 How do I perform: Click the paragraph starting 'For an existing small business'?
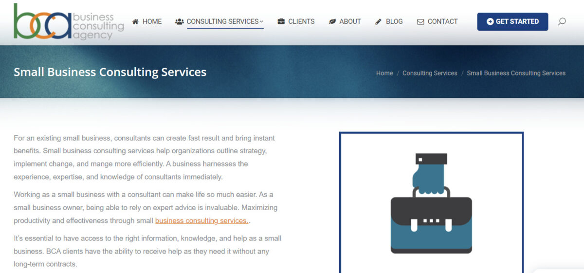pyautogui.click(x=145, y=157)
